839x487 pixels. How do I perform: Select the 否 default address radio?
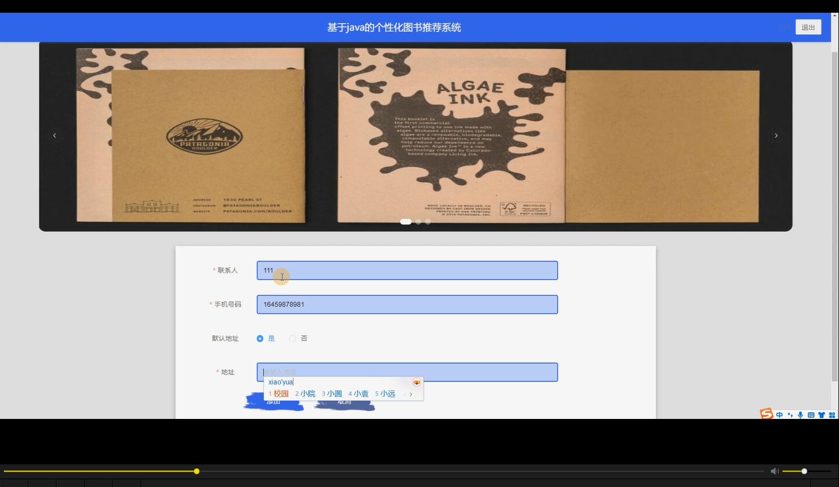pos(293,338)
